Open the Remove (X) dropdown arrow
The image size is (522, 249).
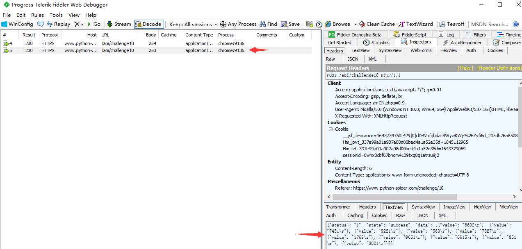click(x=82, y=25)
